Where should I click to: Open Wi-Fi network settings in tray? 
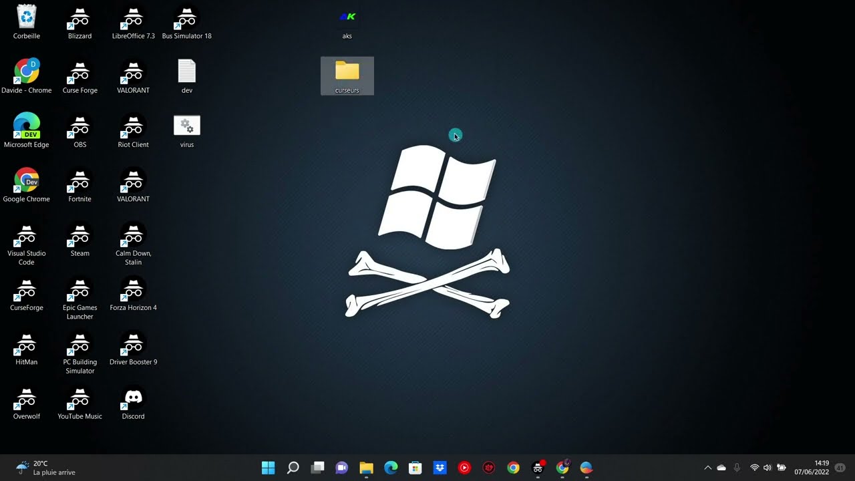(754, 468)
